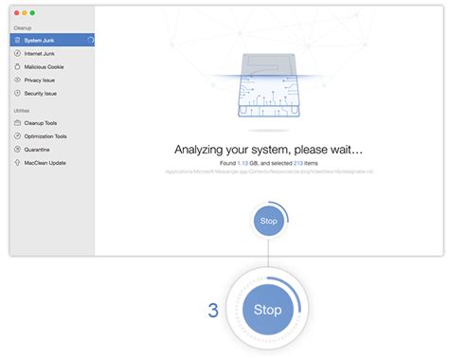Screen dimensions: 449x359
Task: Click the Cleanup Tools briefcase icon
Action: click(18, 123)
